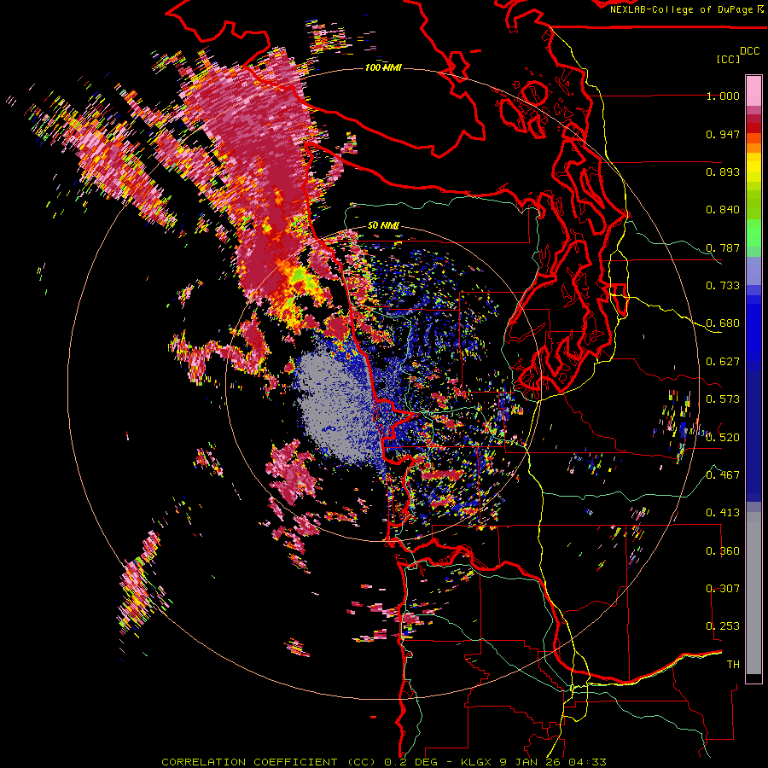Click the 50 NMI range ring label
Image resolution: width=768 pixels, height=768 pixels.
point(383,225)
